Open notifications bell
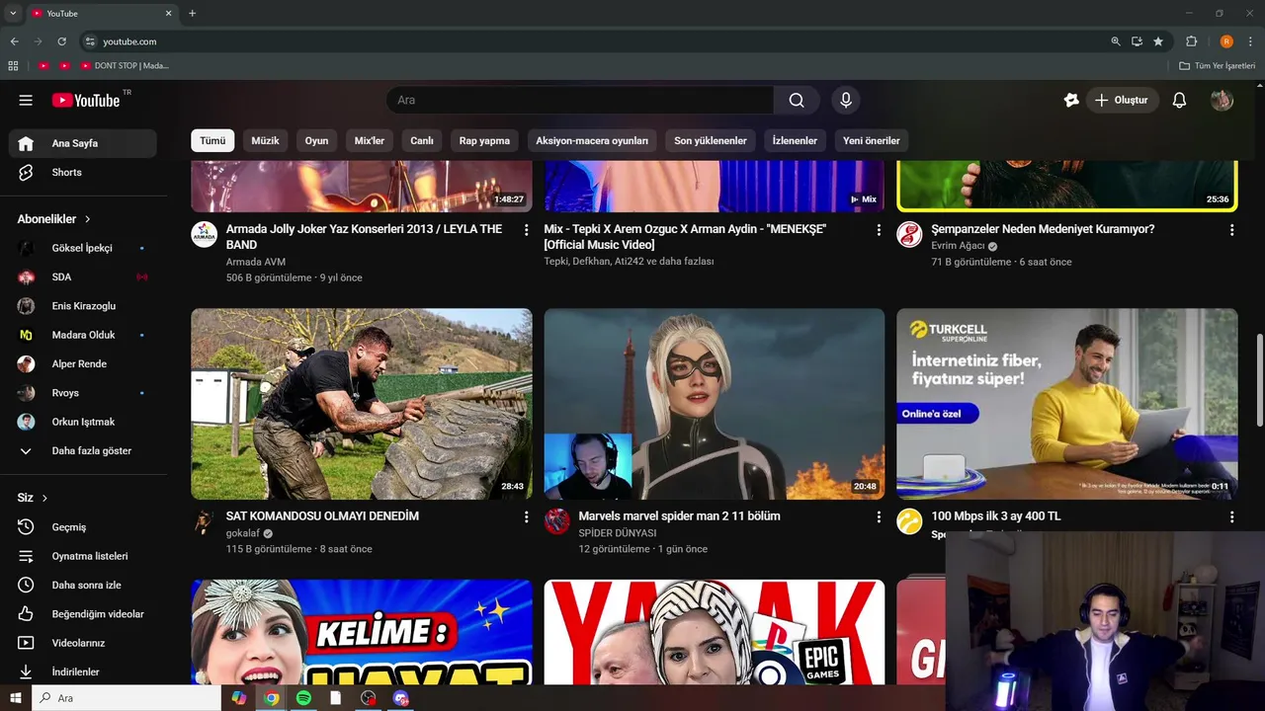This screenshot has height=711, width=1265. tap(1179, 100)
